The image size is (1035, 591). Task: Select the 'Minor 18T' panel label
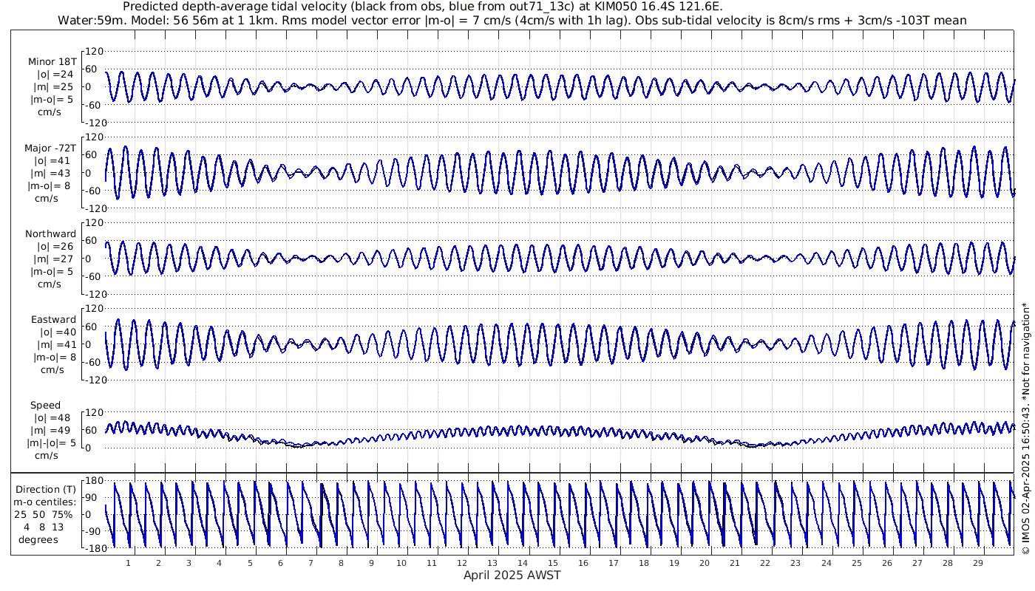pos(52,62)
